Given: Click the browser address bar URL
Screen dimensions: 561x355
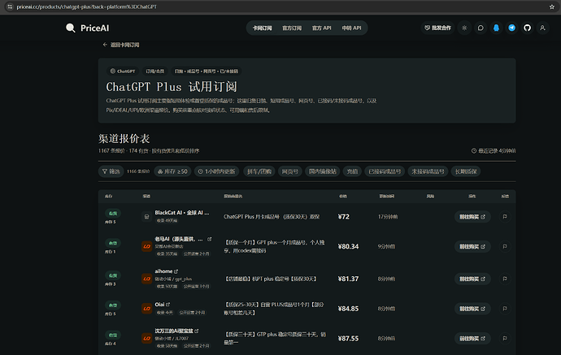Looking at the screenshot, I should click(86, 6).
